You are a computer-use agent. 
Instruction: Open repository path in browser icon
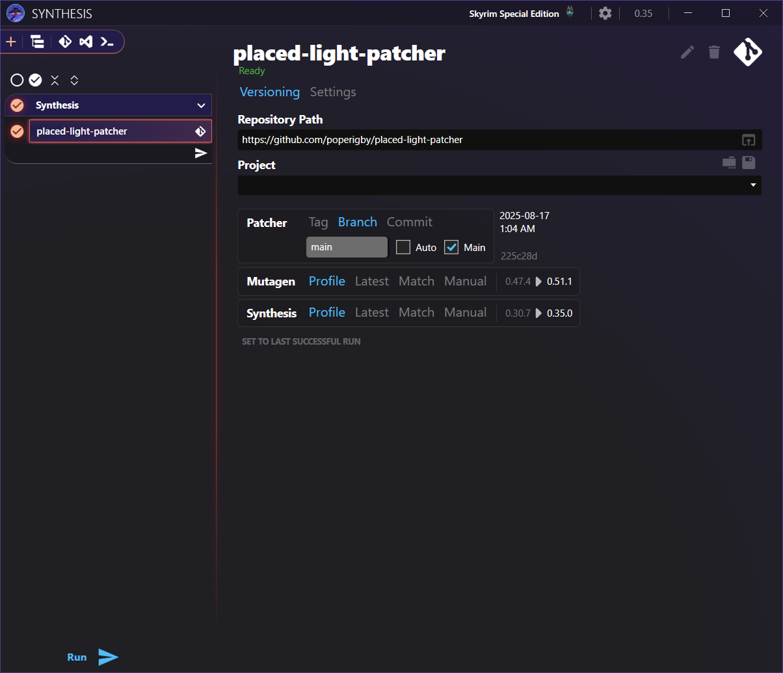pos(749,140)
